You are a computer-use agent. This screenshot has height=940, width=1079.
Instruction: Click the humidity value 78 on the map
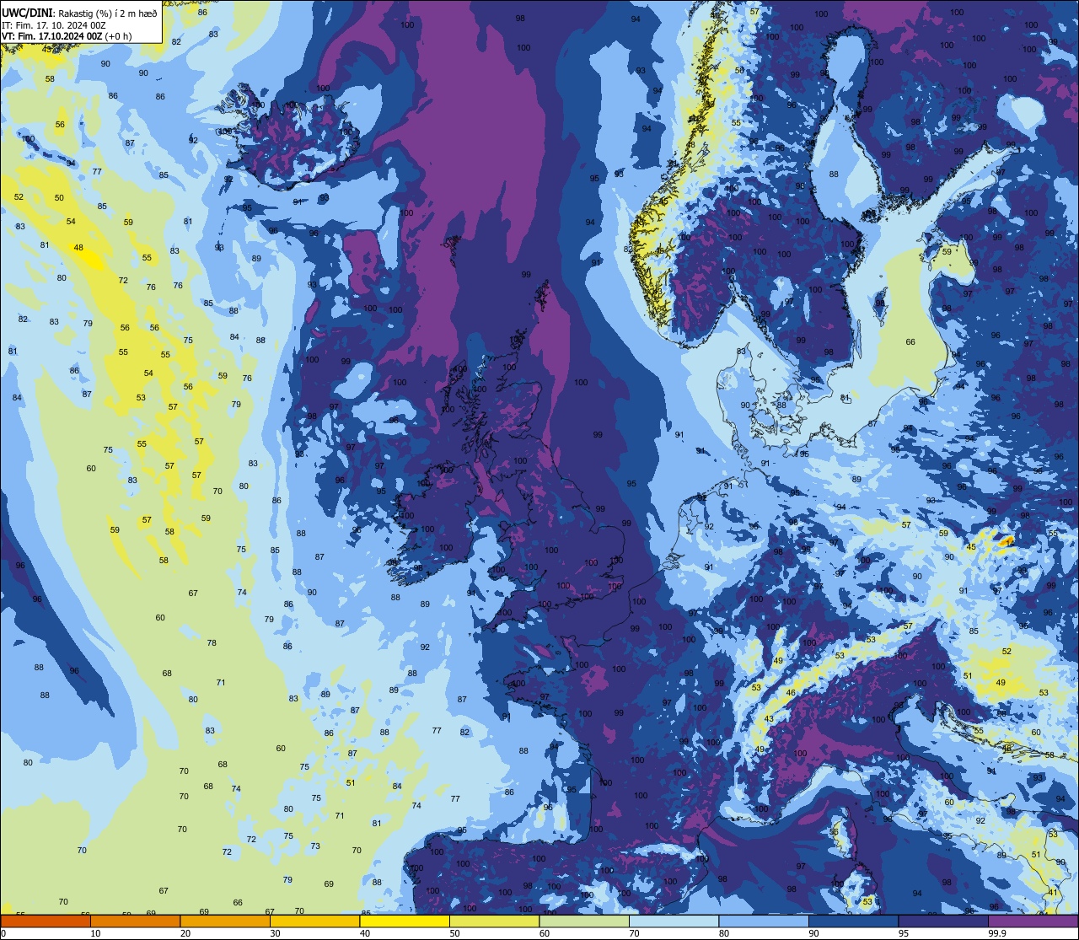point(212,642)
